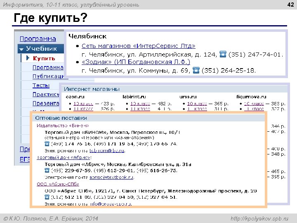Open the «Издательство Бином» link
This screenshot has width=297, height=223.
click(x=63, y=126)
